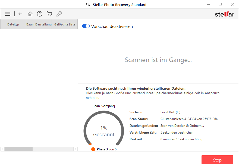Screen dimensions: 239x168
Task: Click the bold 'Die Software sucht nach Ihren' heading
Action: (x=136, y=89)
